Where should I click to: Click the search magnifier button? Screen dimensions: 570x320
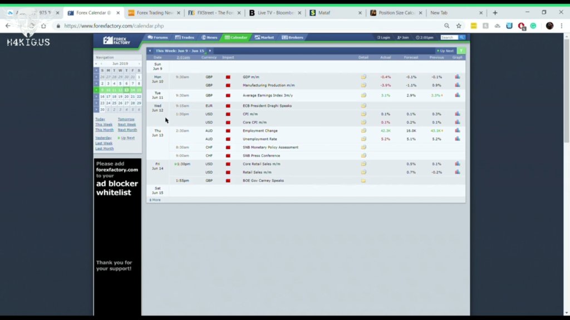[461, 37]
